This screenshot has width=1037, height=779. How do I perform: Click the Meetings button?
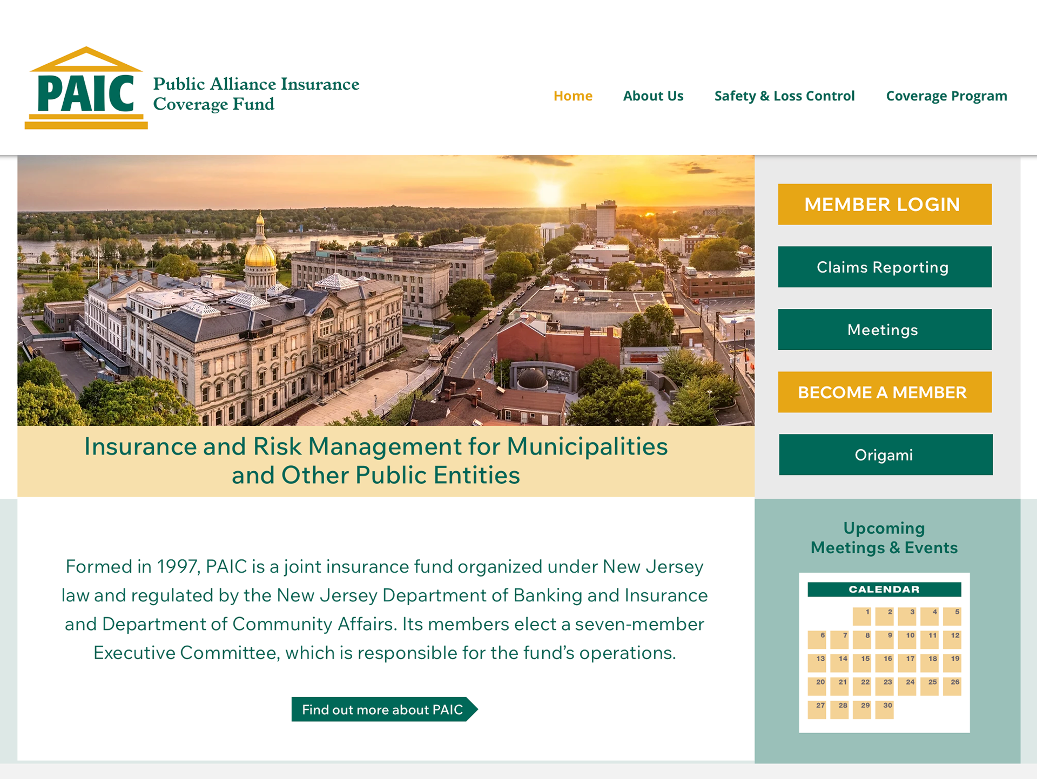pyautogui.click(x=884, y=330)
